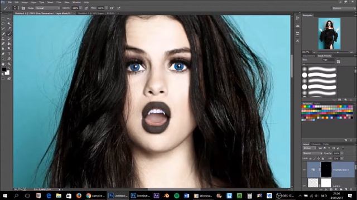Select the Blur tool
This screenshot has height=200, width=357.
(3, 48)
